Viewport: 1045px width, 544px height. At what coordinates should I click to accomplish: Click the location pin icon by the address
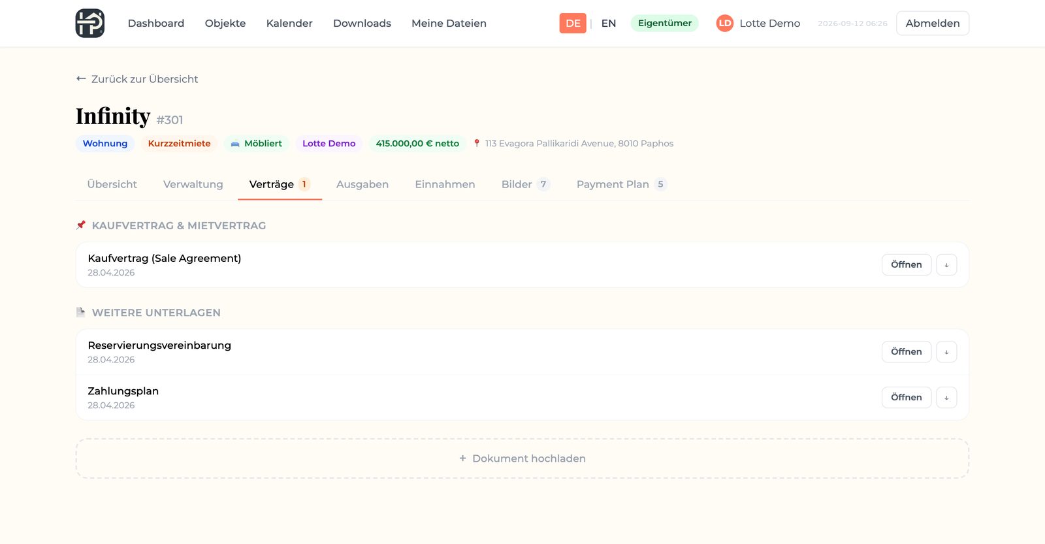[477, 143]
